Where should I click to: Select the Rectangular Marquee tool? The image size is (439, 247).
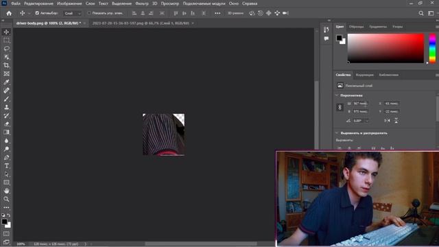[6, 40]
